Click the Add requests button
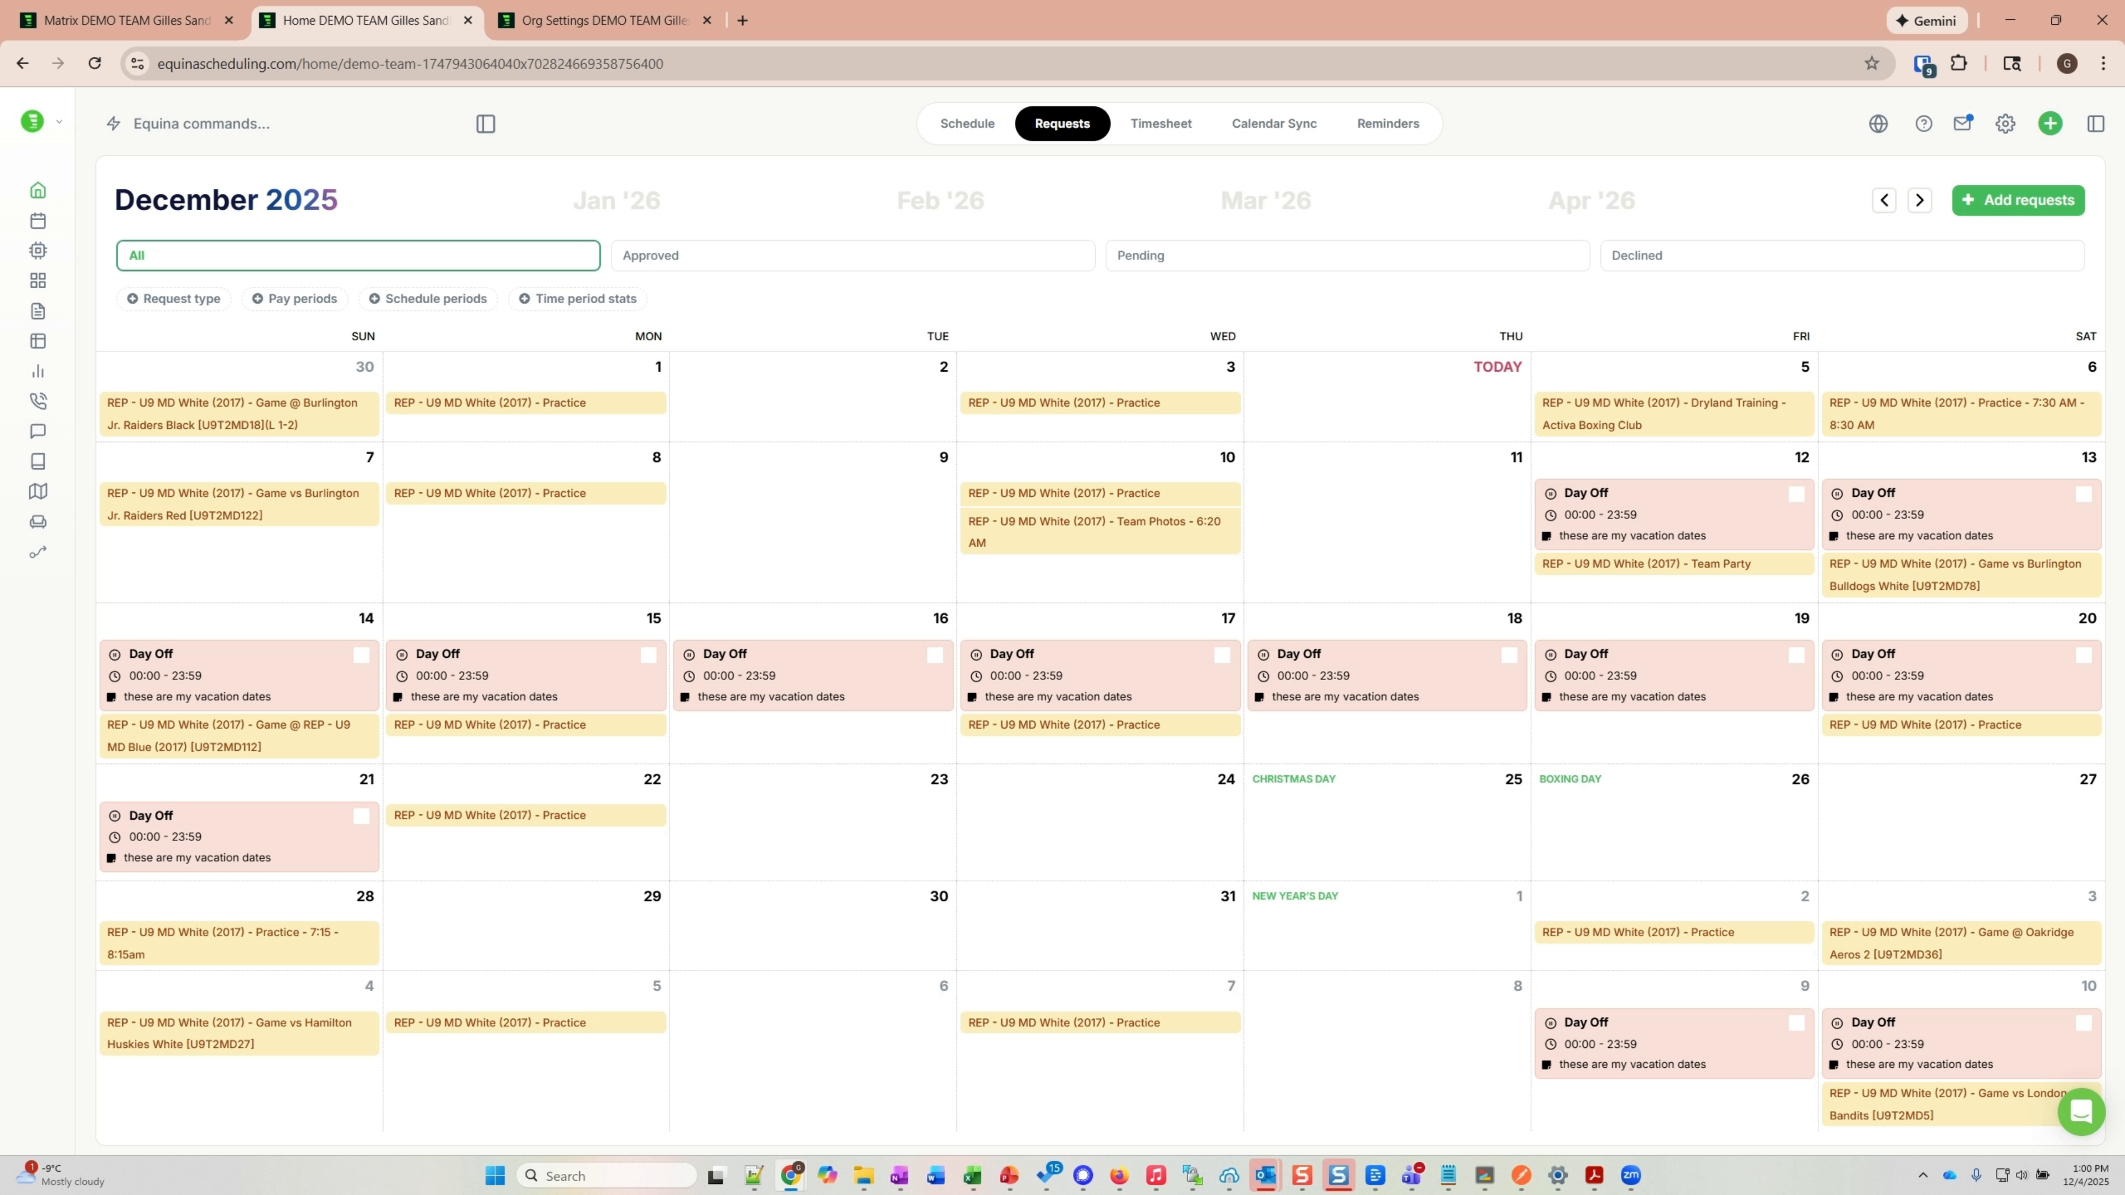 2018,200
